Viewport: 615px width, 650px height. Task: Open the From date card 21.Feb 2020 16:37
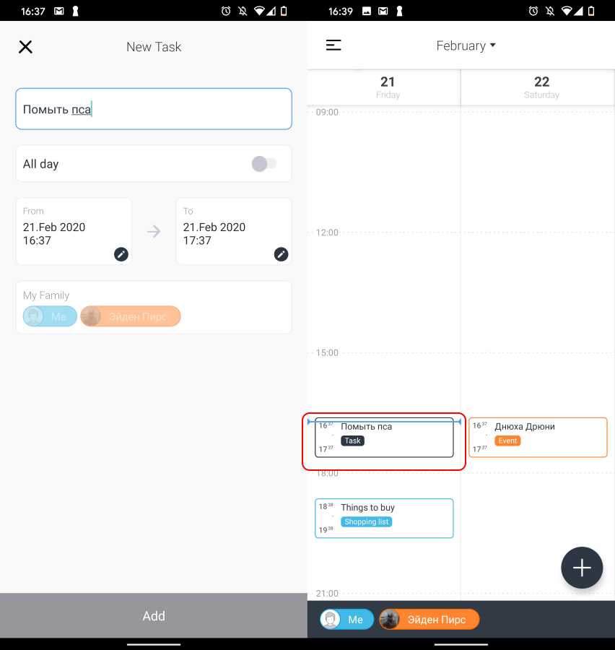[x=74, y=231]
